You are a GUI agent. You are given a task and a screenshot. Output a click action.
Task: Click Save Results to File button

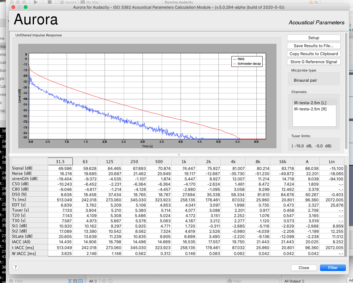click(314, 46)
